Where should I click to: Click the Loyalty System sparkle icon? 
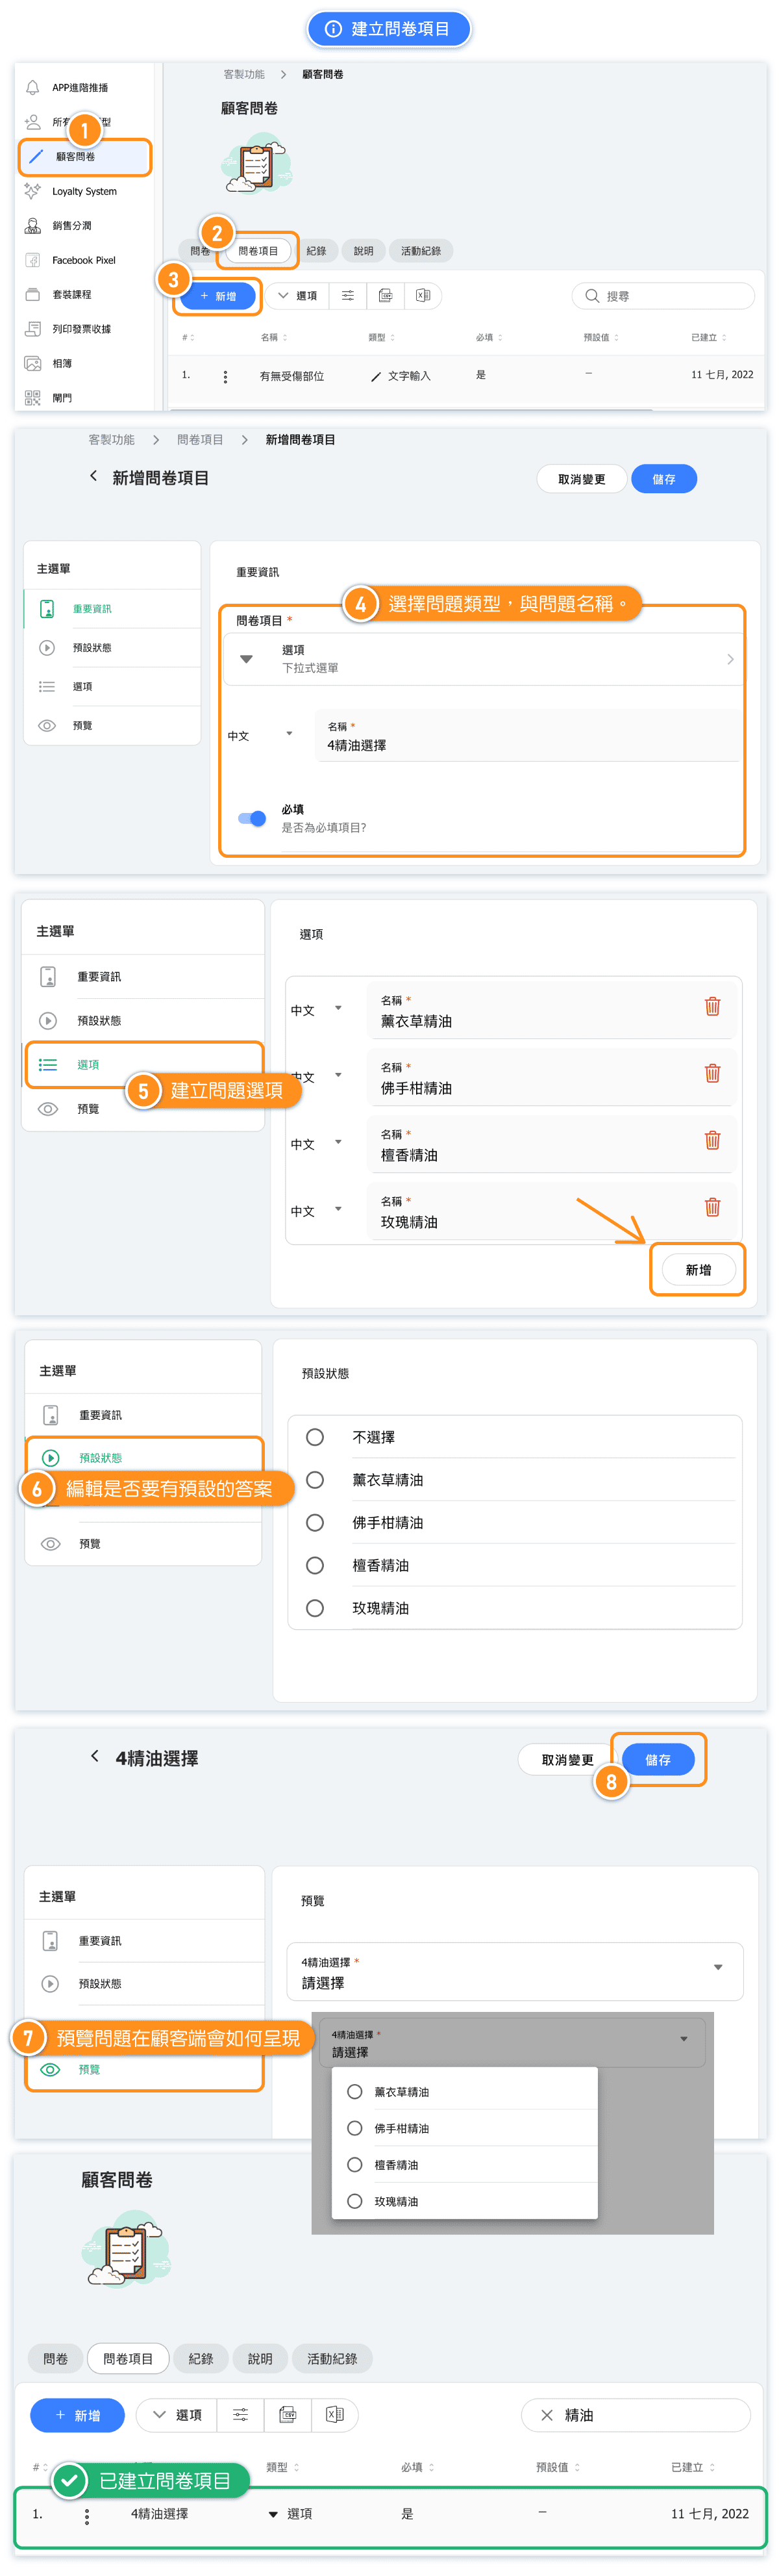coord(33,191)
